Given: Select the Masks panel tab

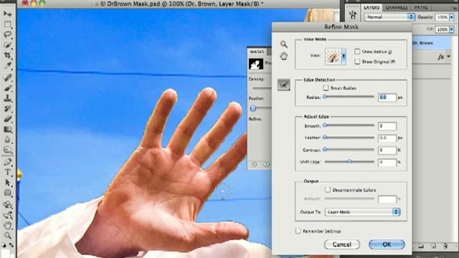Looking at the screenshot, I should coord(257,52).
